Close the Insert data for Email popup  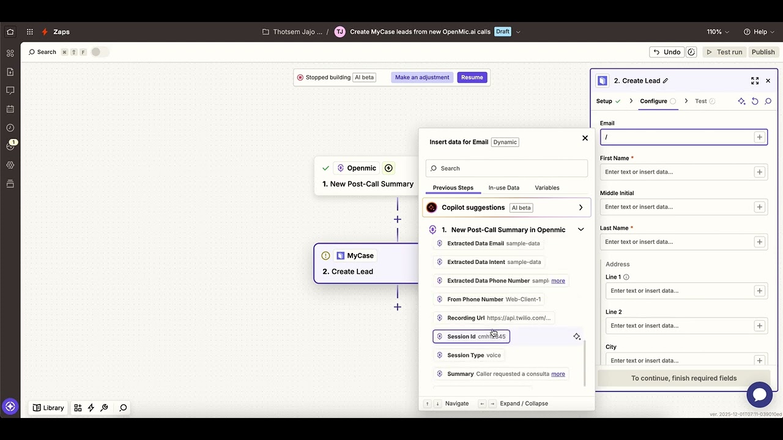click(585, 138)
